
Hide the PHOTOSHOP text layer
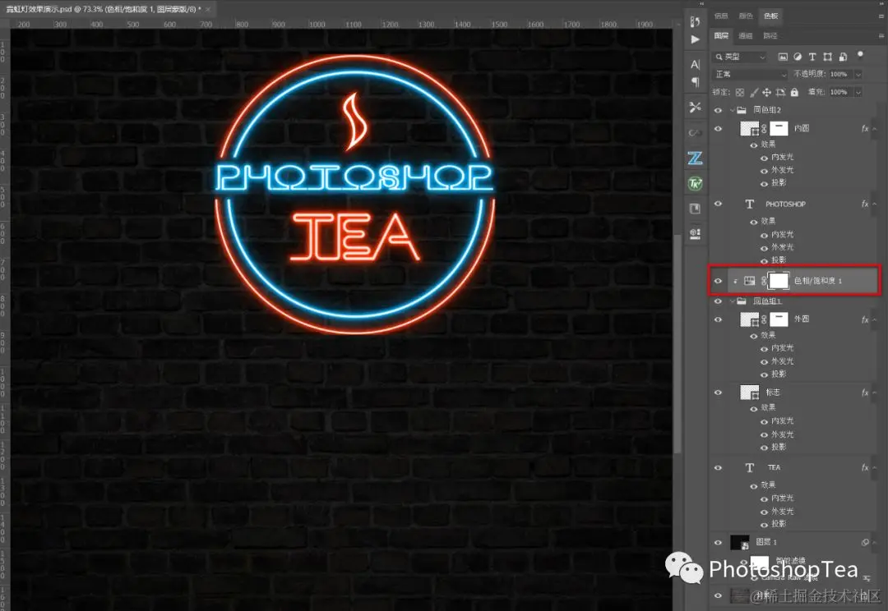718,204
